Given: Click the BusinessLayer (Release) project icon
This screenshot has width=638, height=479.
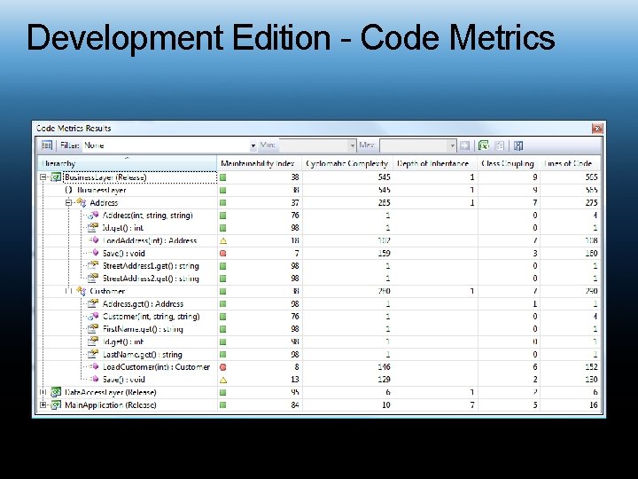Looking at the screenshot, I should point(56,177).
